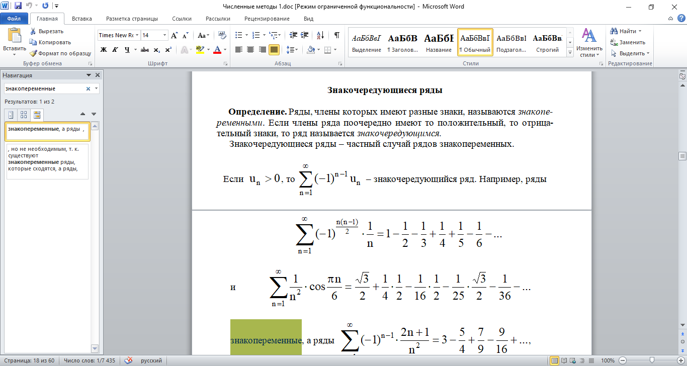The height and width of the screenshot is (366, 687).
Task: Activate Format Painter (Формат по образцу)
Action: pos(60,53)
